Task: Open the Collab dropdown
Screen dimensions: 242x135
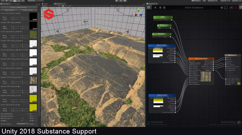Action: point(196,1)
